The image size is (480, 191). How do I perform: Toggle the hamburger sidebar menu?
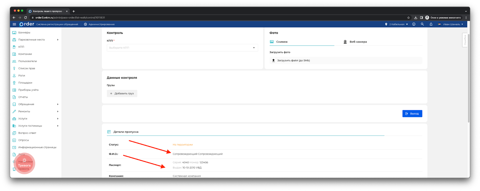point(14,24)
